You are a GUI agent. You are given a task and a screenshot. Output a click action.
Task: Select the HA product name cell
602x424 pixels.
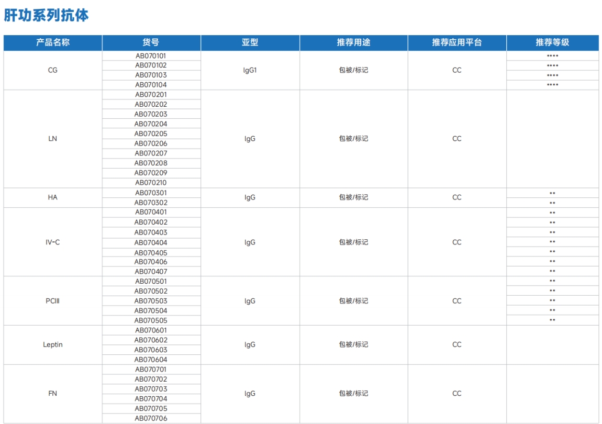click(52, 197)
